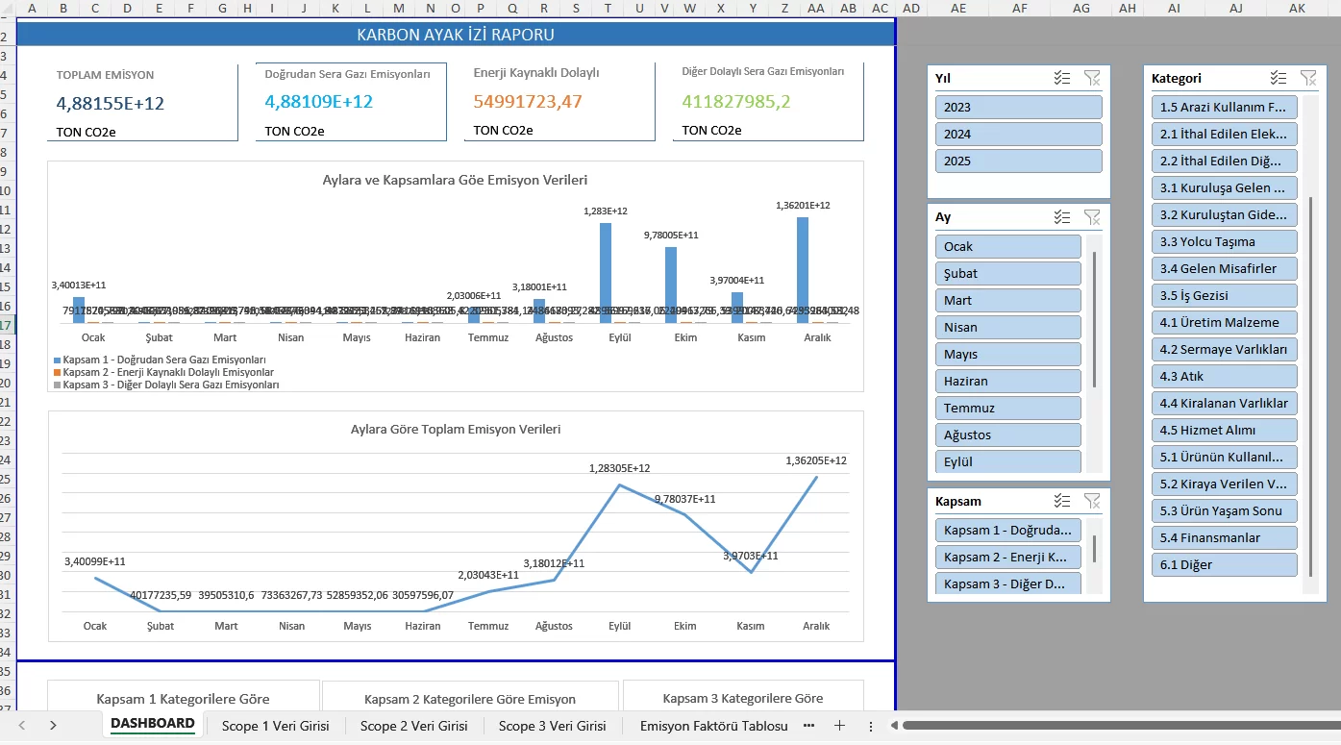The width and height of the screenshot is (1341, 745).
Task: Filter by year 2024 in the Yıl slicer
Action: 1018,135
